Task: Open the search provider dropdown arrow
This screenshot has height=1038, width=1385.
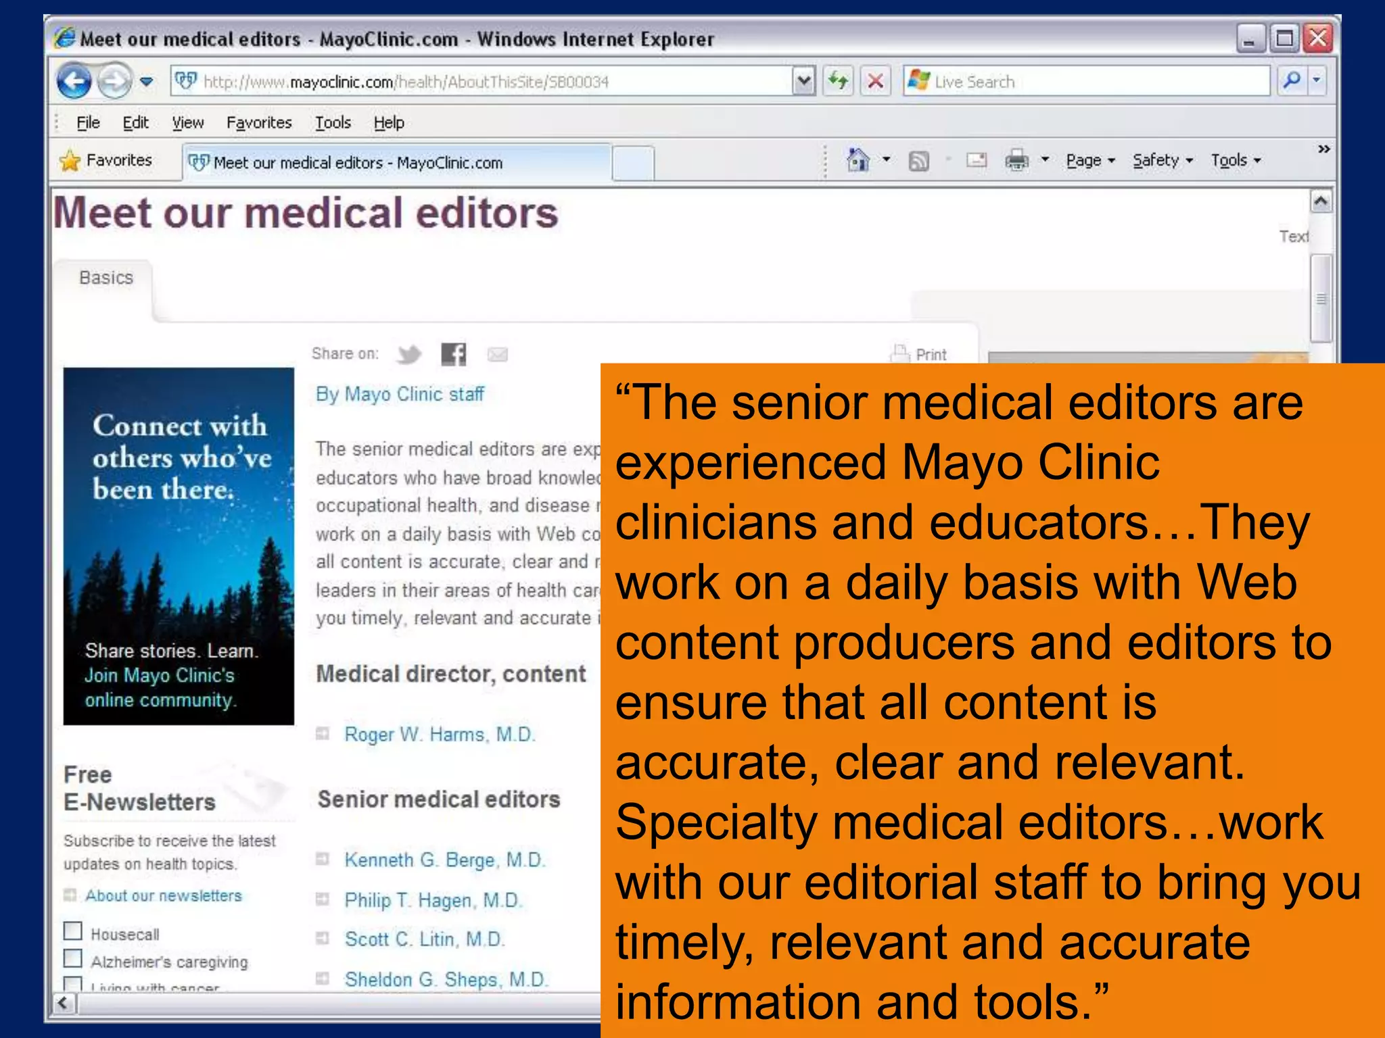Action: click(1317, 81)
